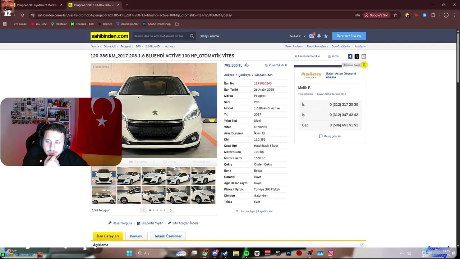
Task: Open the Google apps grid in bookmarks bar
Action: (5, 24)
